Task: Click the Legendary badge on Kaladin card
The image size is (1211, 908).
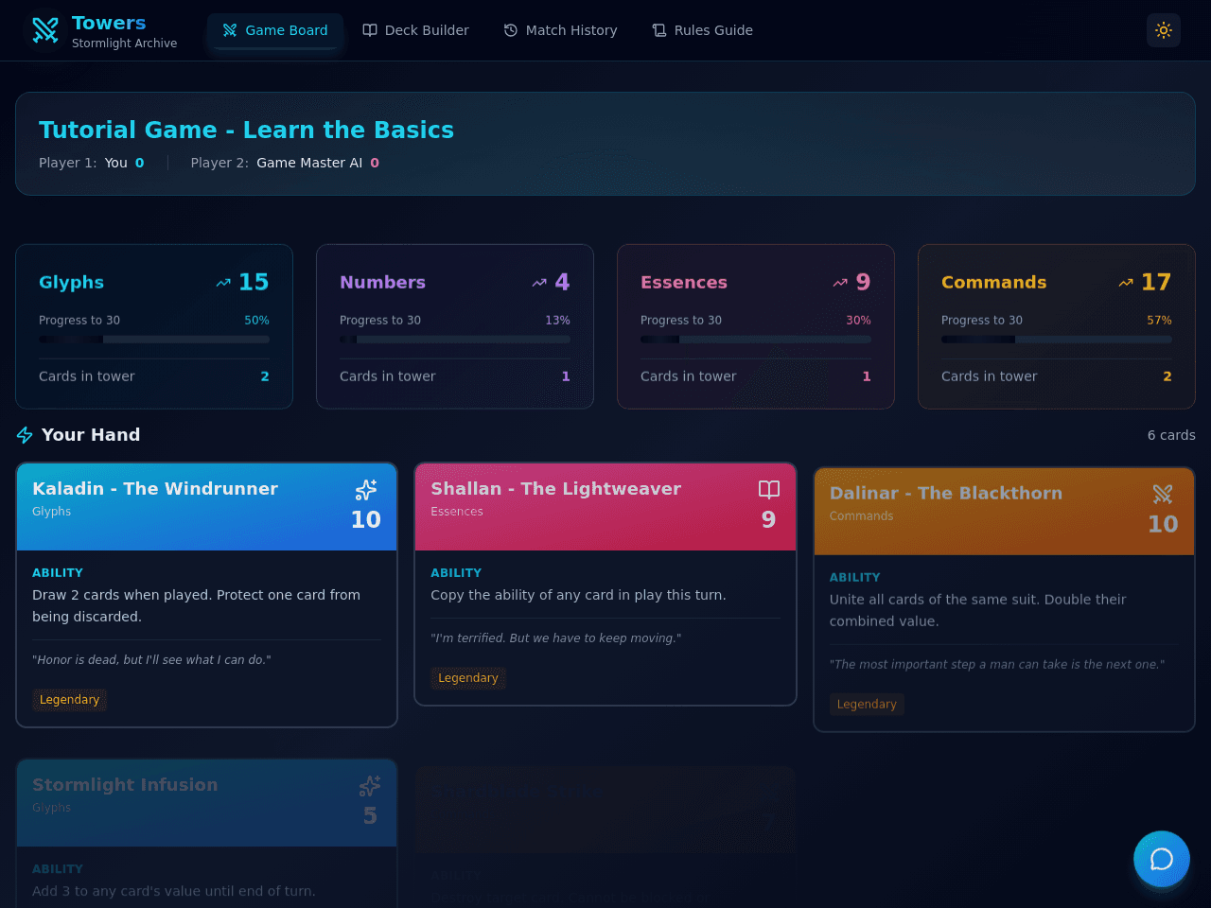Action: 69,700
